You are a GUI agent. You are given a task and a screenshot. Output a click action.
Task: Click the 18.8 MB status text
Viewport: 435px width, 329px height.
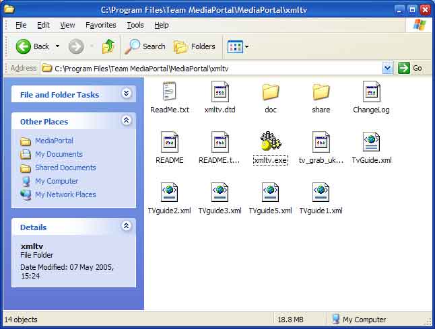(x=290, y=320)
